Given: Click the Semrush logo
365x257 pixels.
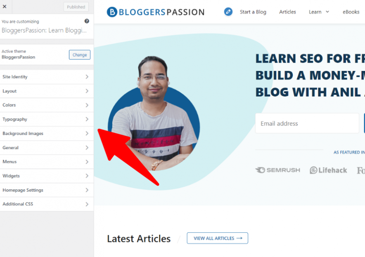Looking at the screenshot, I should click(278, 170).
